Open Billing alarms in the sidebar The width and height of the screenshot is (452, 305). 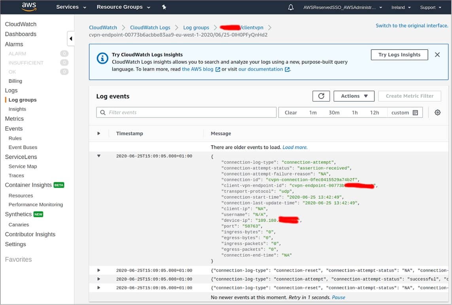pyautogui.click(x=15, y=81)
